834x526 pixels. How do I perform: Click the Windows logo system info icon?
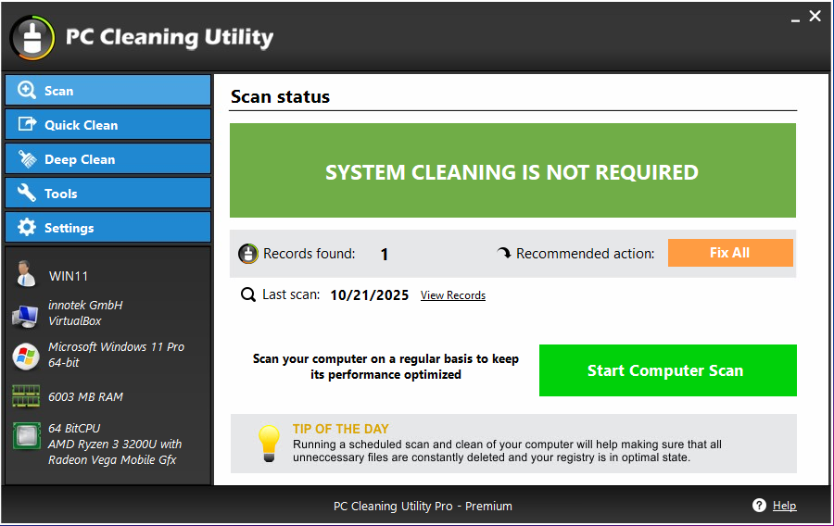click(26, 356)
